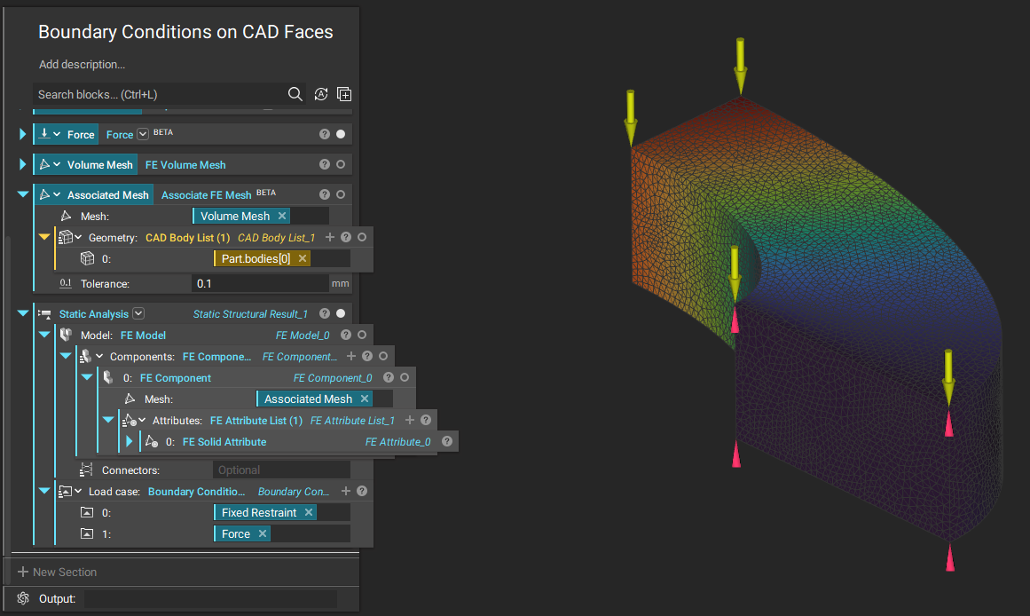Toggle visibility circle on Associated Mesh row
1030x616 pixels.
click(x=341, y=194)
